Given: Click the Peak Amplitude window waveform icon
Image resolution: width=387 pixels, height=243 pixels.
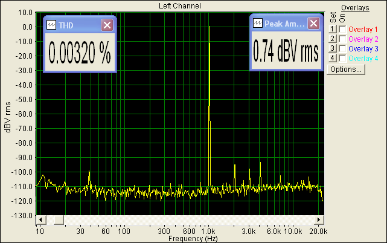Looking at the screenshot, I should (x=258, y=23).
